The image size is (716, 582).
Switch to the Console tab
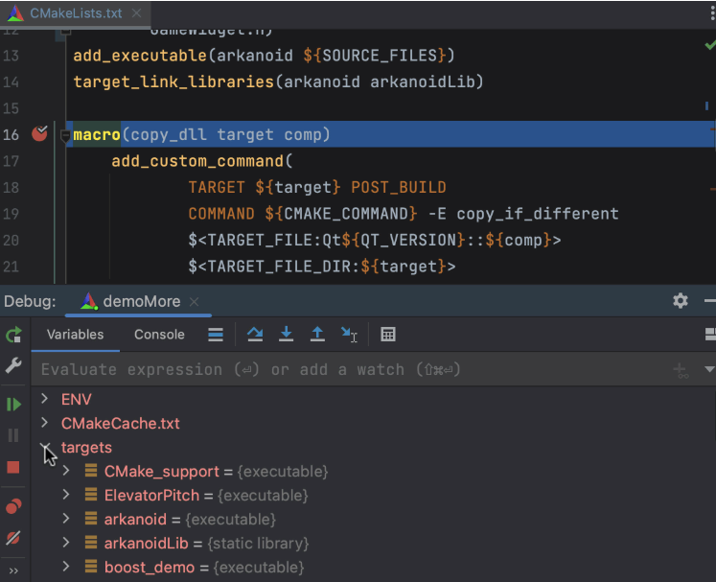[159, 335]
